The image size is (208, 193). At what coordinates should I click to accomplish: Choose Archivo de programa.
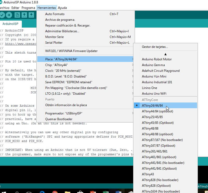pos(85,20)
